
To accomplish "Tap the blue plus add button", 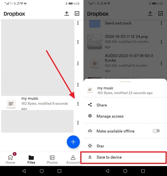I will pos(73,142).
